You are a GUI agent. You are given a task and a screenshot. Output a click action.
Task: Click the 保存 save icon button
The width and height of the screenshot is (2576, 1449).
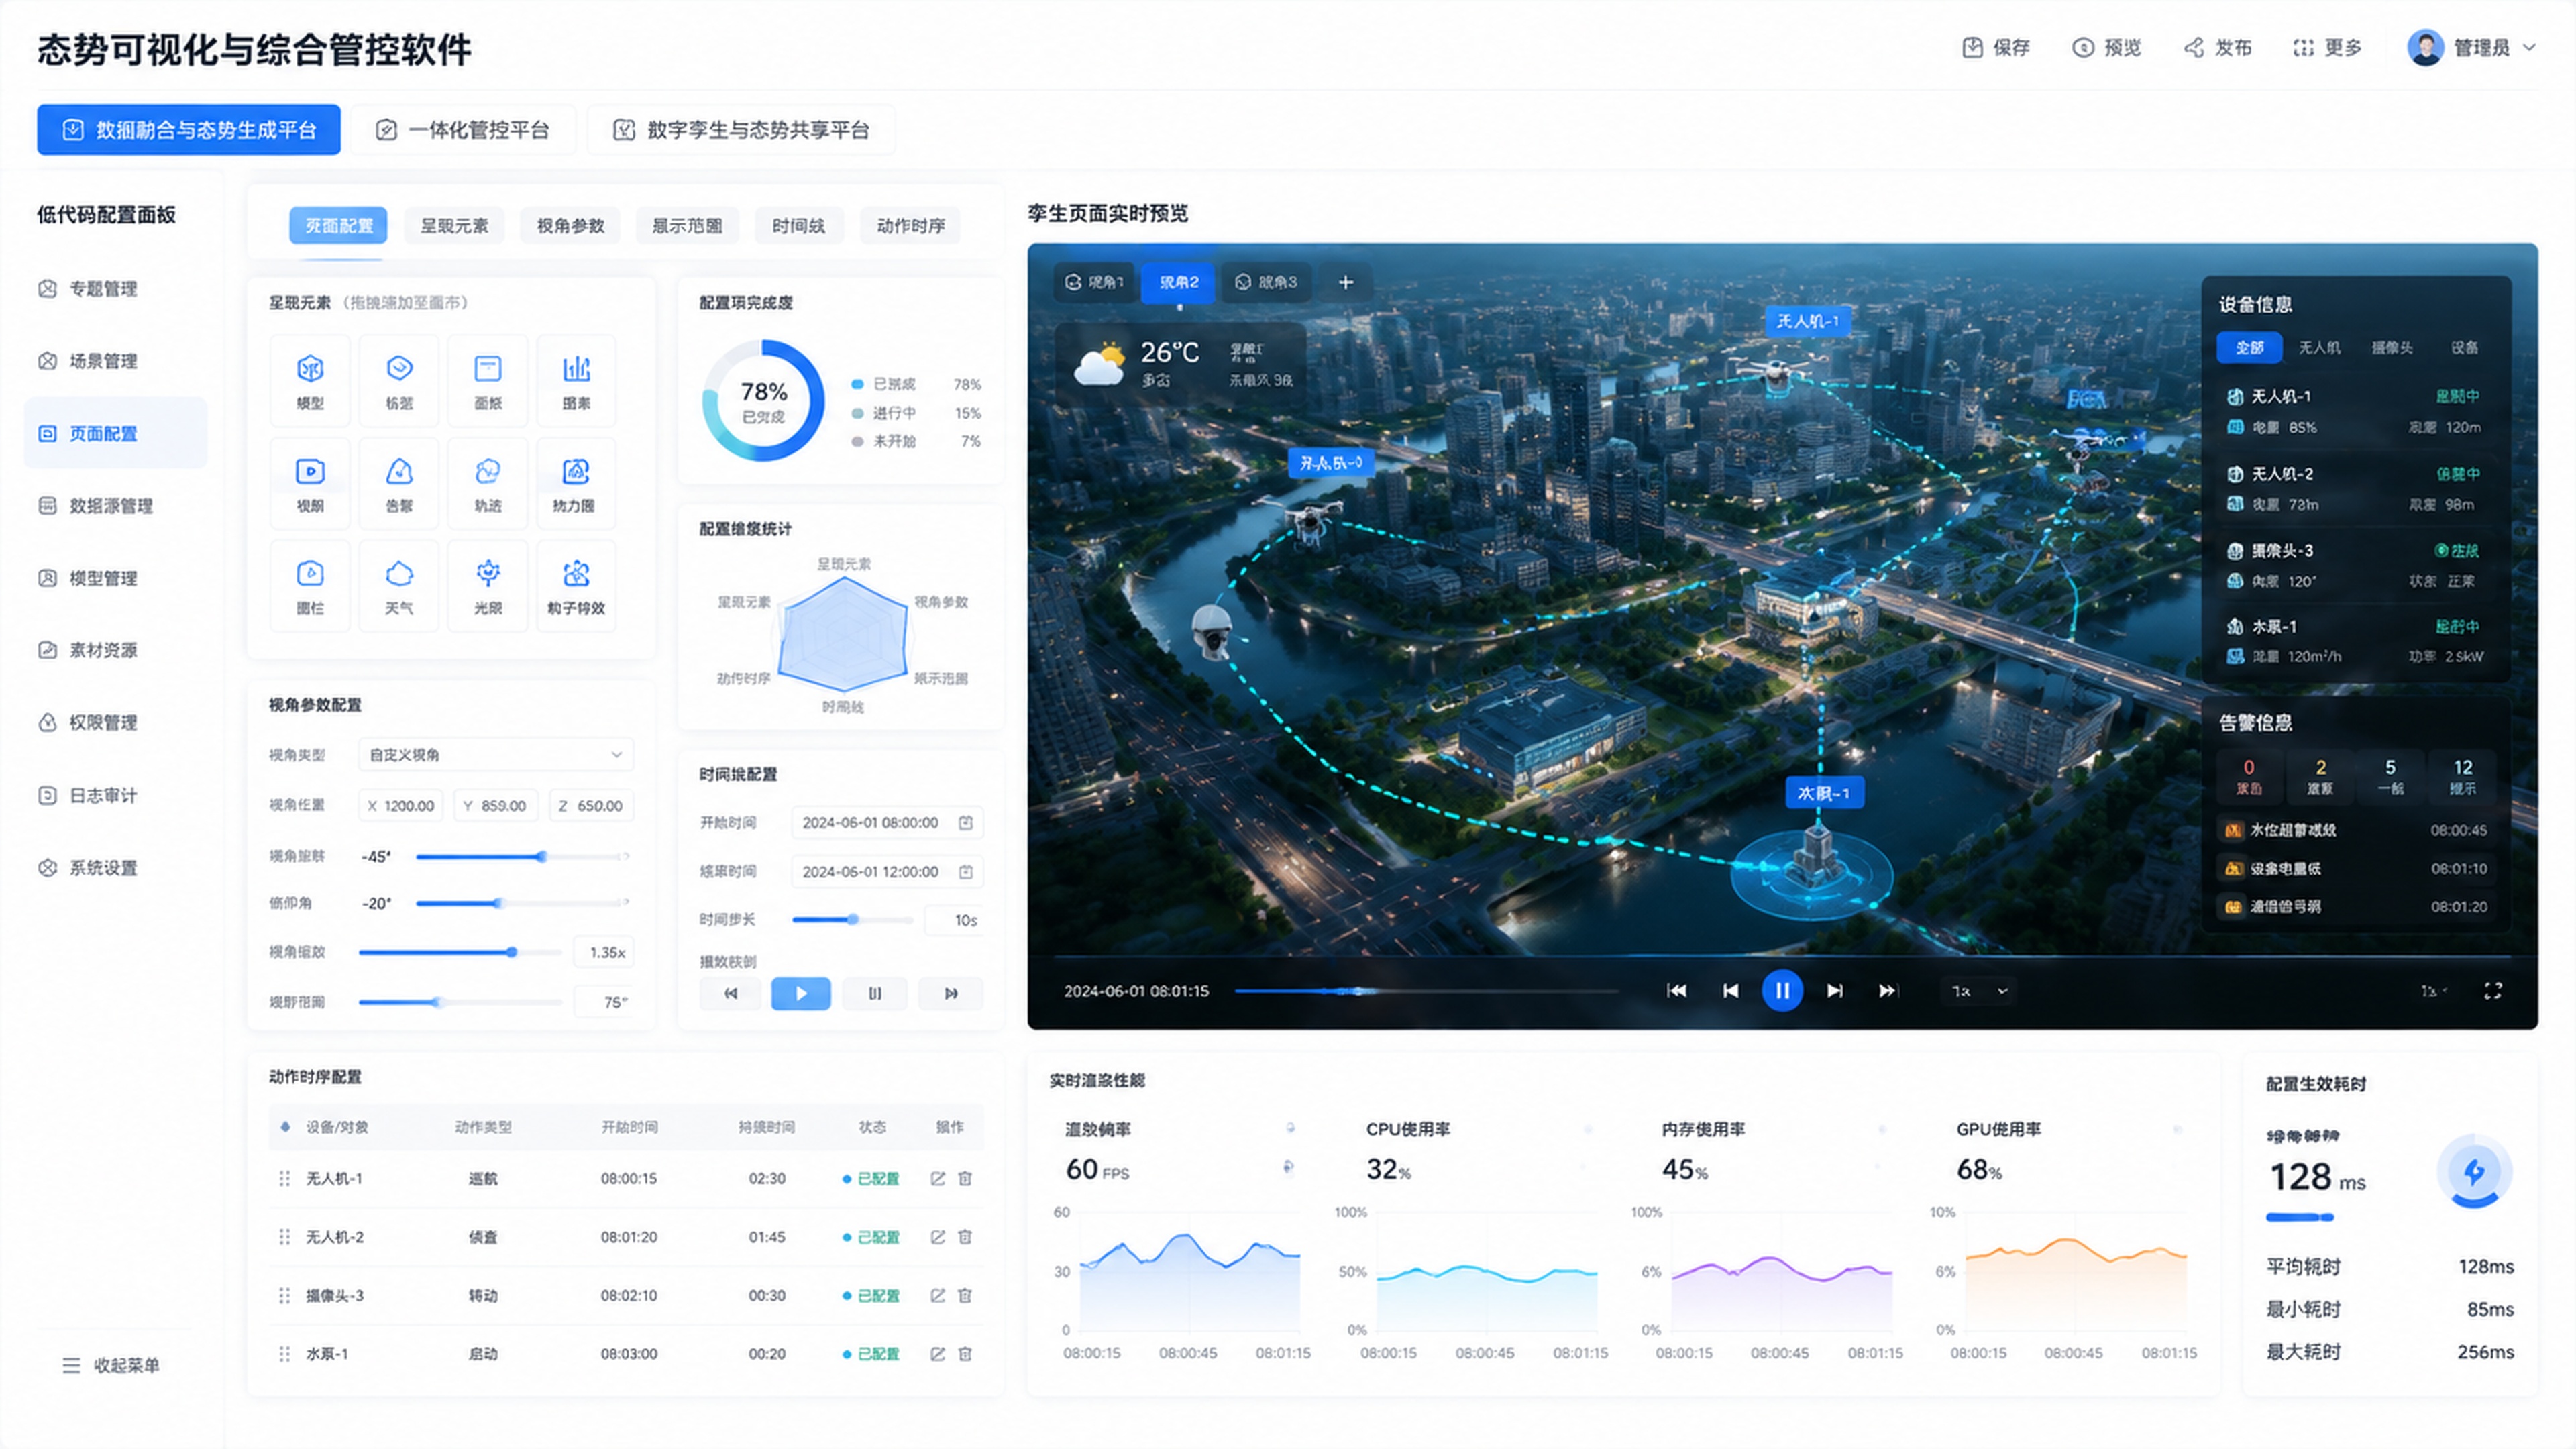pos(1995,48)
